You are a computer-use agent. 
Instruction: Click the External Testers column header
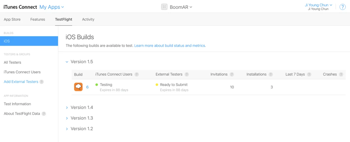click(x=169, y=75)
